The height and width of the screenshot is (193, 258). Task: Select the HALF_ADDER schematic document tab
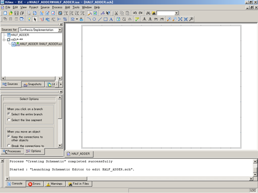(78, 154)
